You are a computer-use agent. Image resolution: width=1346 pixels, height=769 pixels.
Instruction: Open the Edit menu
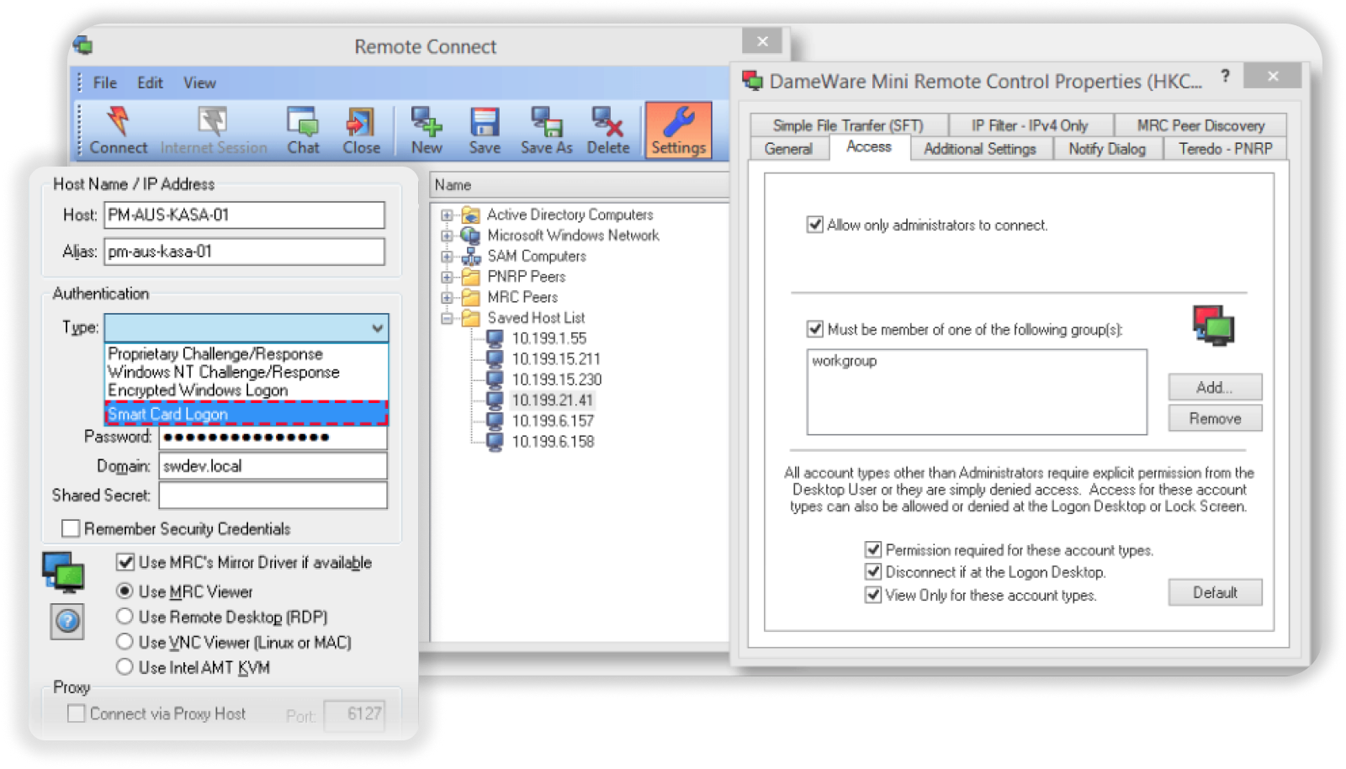[150, 82]
